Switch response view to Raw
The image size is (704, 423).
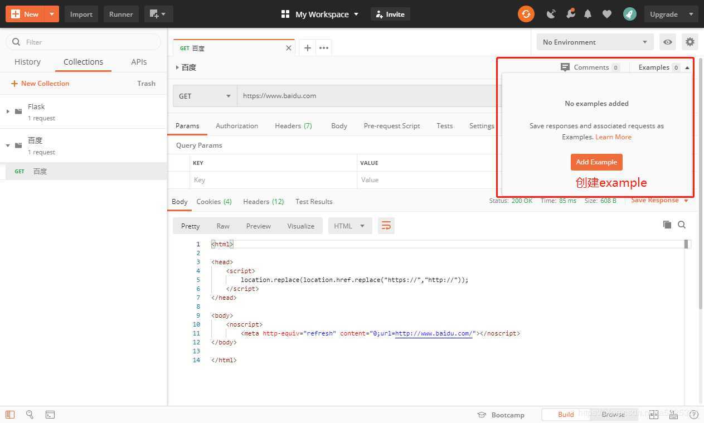click(x=223, y=226)
